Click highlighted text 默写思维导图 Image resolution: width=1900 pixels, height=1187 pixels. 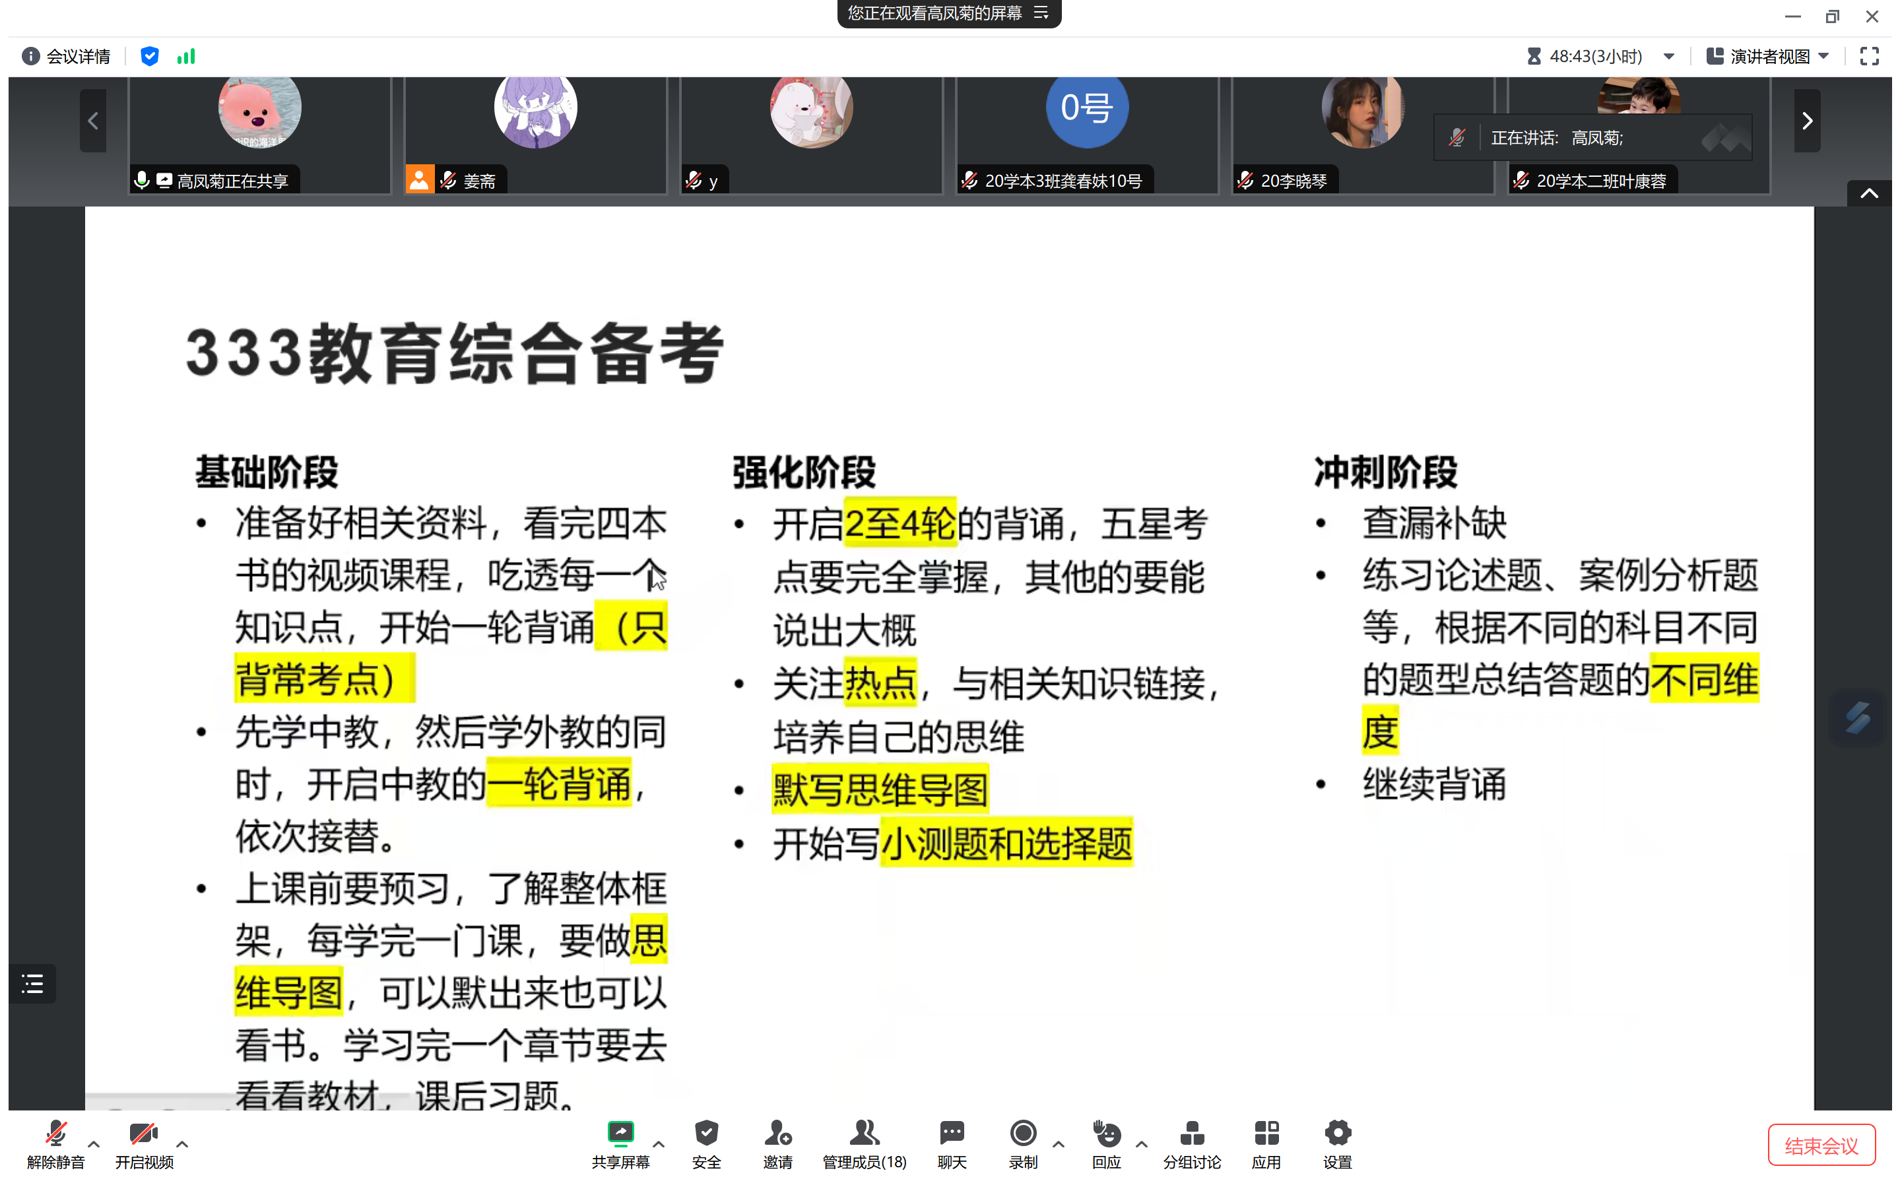880,789
